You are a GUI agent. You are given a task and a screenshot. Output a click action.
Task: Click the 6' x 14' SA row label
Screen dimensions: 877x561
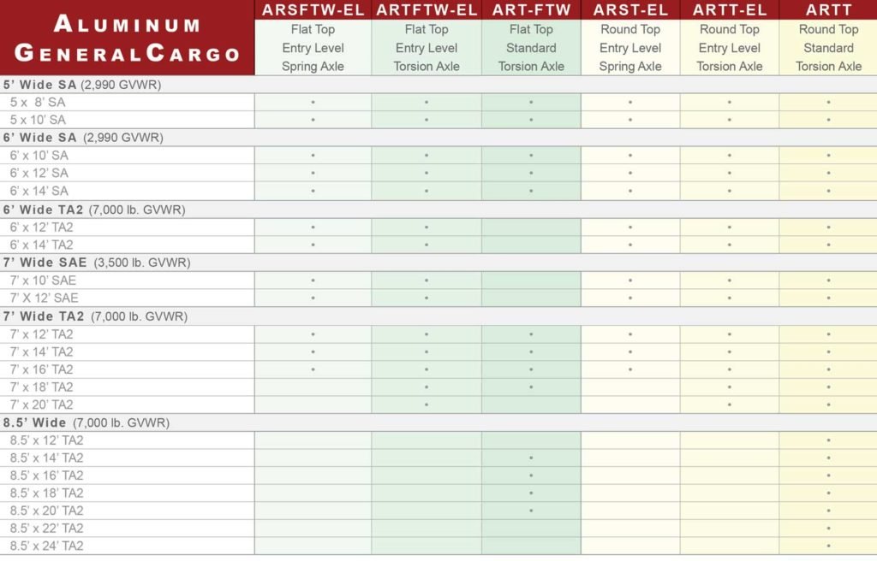[x=39, y=191]
